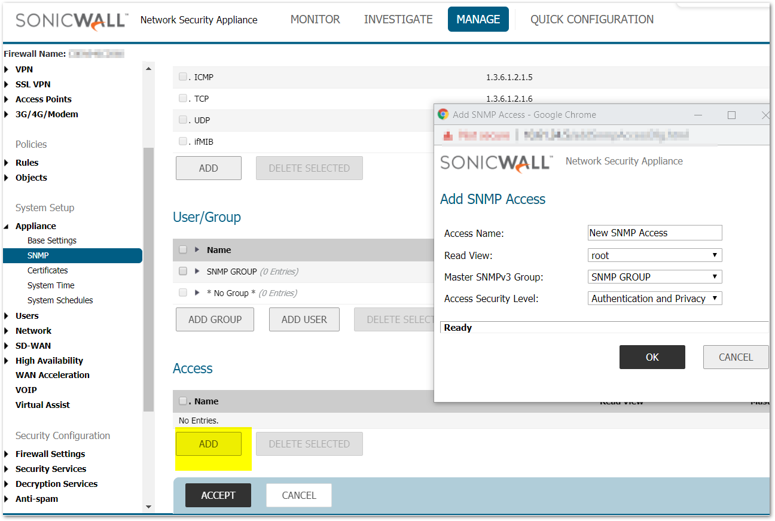775x521 pixels.
Task: Expand the Rules section in the sidebar
Action: tap(6, 163)
